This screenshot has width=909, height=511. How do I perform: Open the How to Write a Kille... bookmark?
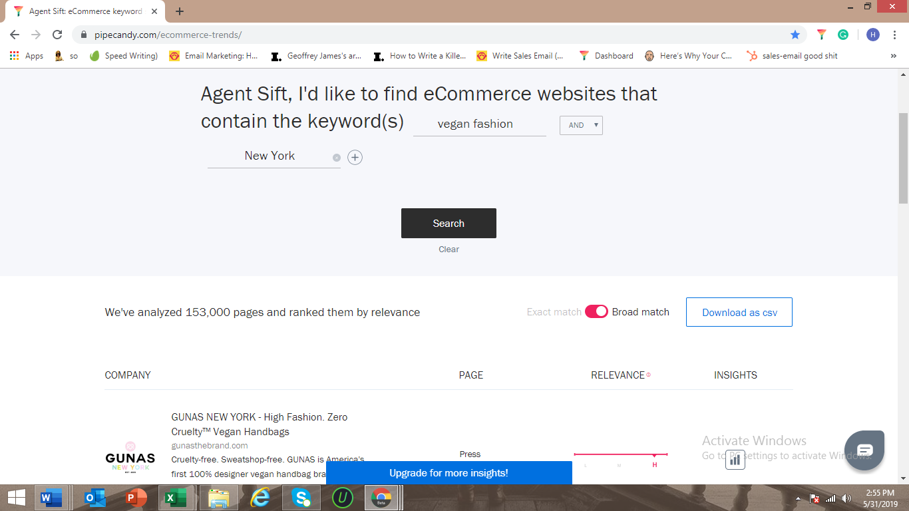[420, 56]
